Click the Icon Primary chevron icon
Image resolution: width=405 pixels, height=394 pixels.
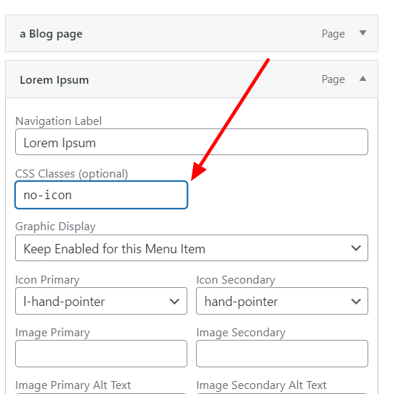point(174,302)
